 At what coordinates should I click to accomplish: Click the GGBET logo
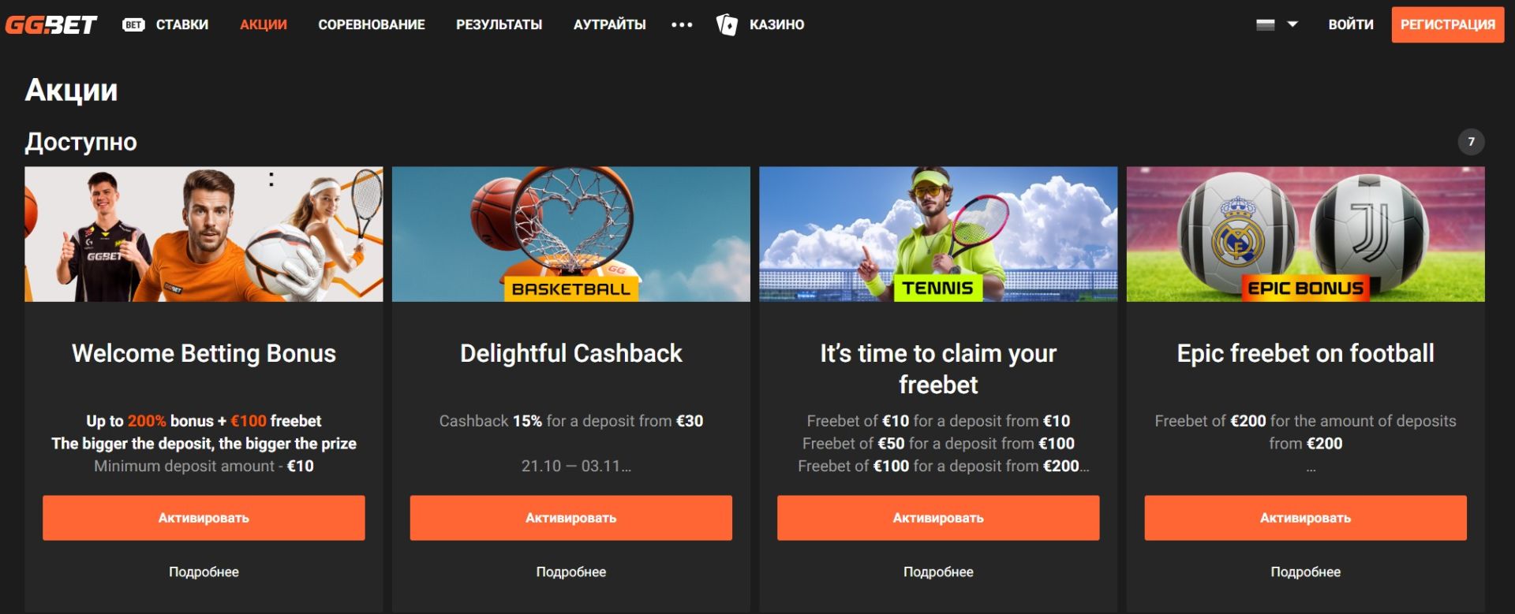pos(51,25)
